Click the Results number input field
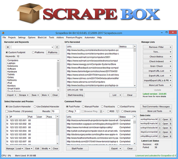Viewport: 178px width, 159px height. [55, 111]
